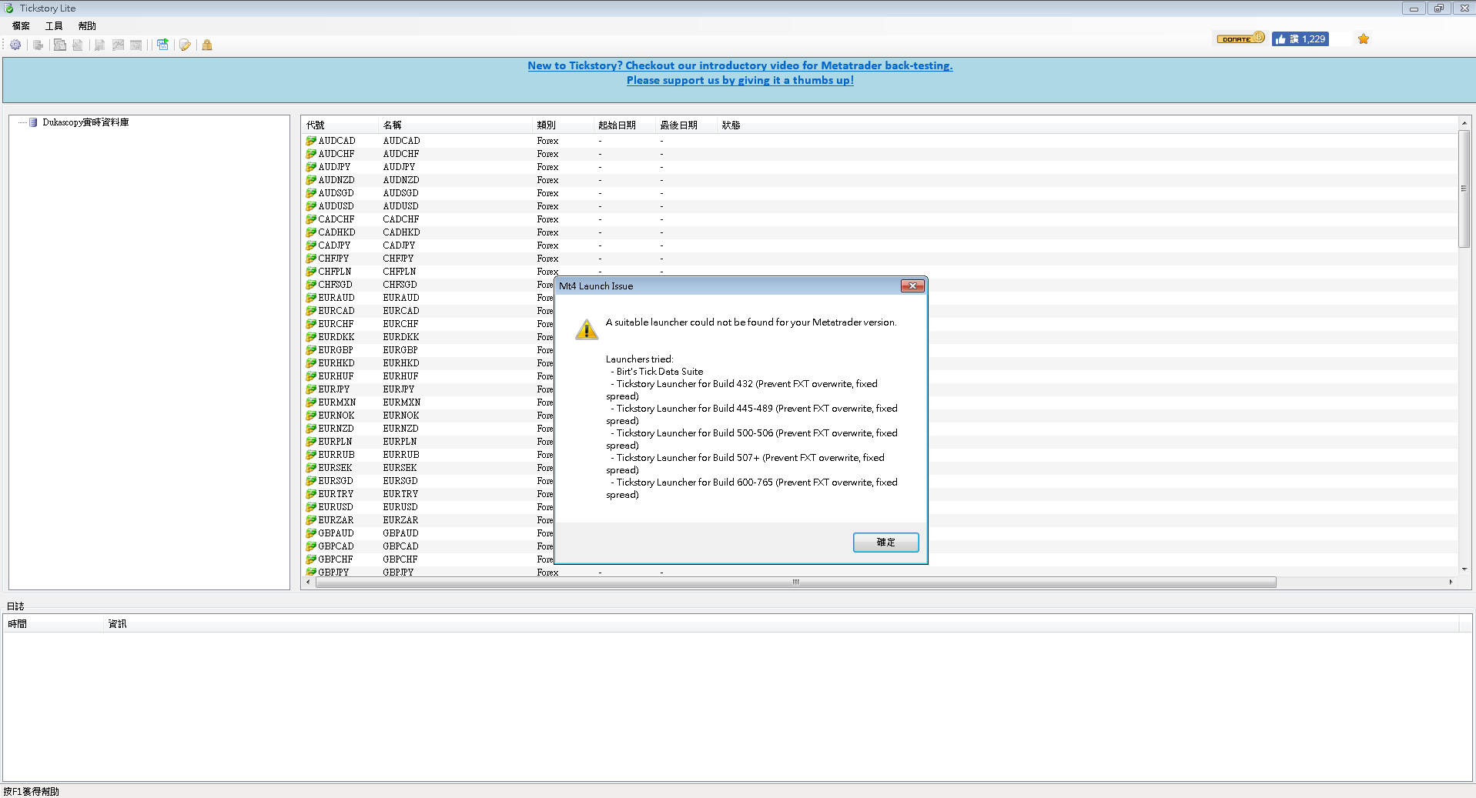Viewport: 1476px width, 798px height.
Task: Open the 幫助 menu
Action: pyautogui.click(x=87, y=26)
